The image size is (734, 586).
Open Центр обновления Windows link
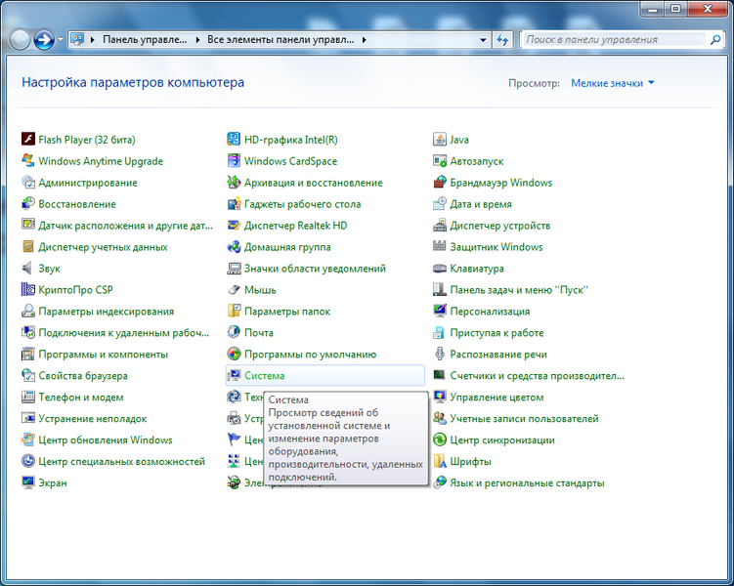coord(106,440)
